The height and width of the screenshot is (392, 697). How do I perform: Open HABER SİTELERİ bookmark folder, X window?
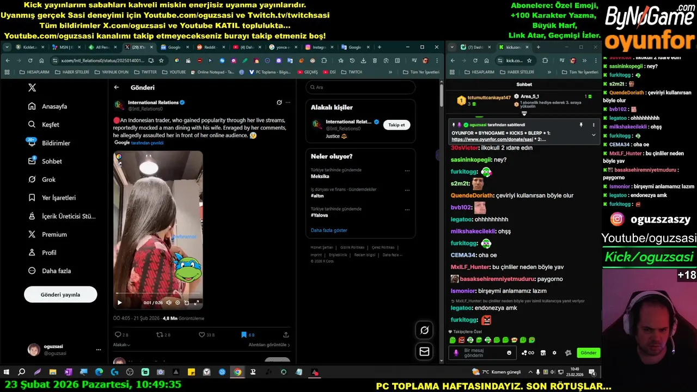coord(72,72)
